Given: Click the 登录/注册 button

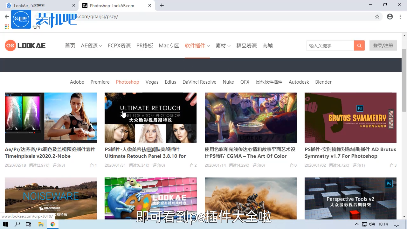Looking at the screenshot, I should pyautogui.click(x=383, y=45).
